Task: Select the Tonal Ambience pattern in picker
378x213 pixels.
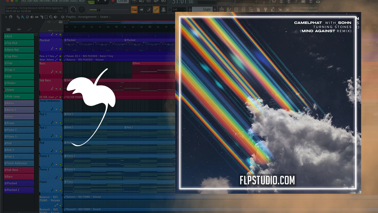Action: [19, 163]
